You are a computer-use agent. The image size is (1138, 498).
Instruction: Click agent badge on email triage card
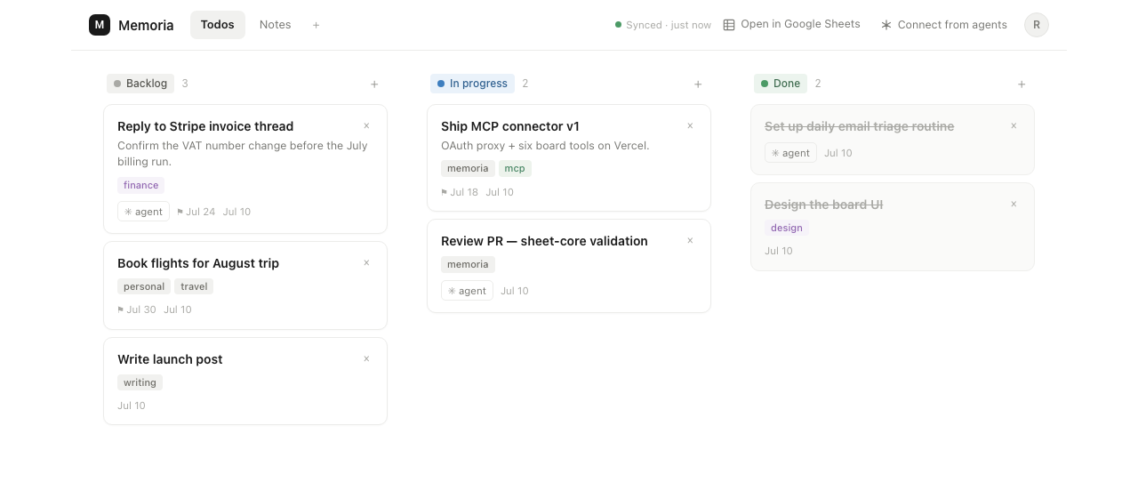point(790,153)
